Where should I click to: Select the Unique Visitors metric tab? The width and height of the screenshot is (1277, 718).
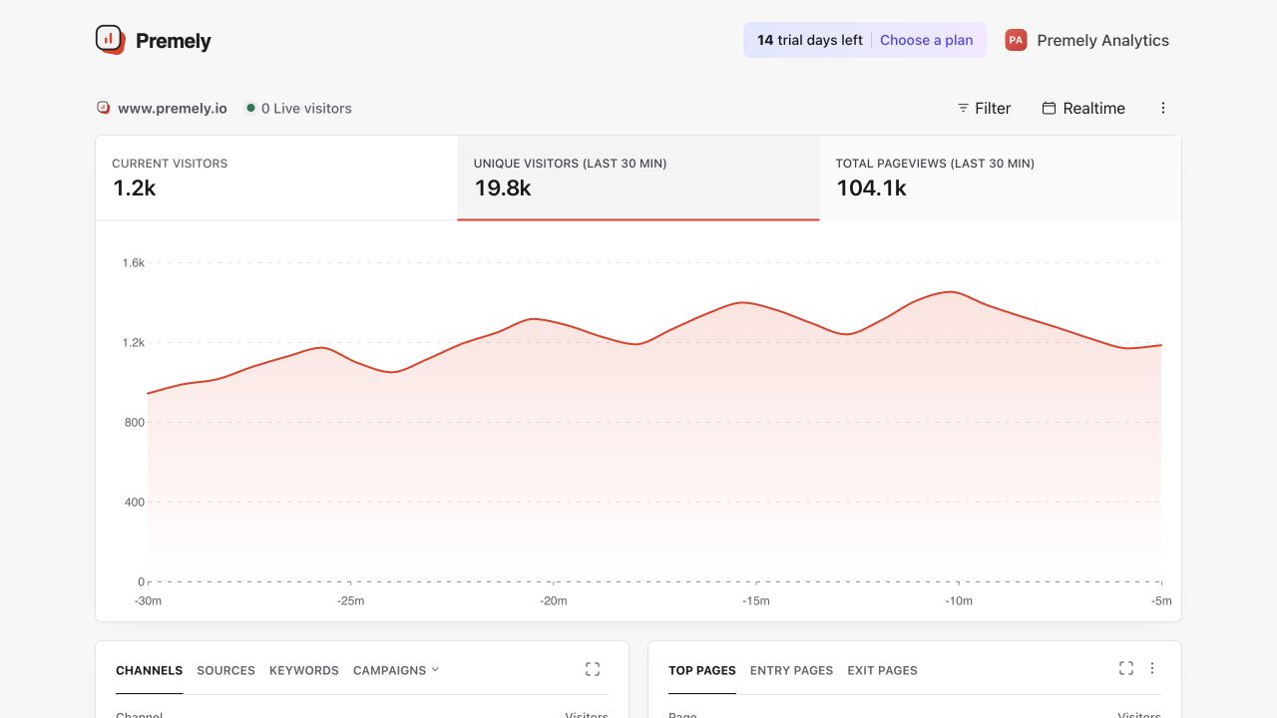point(638,178)
